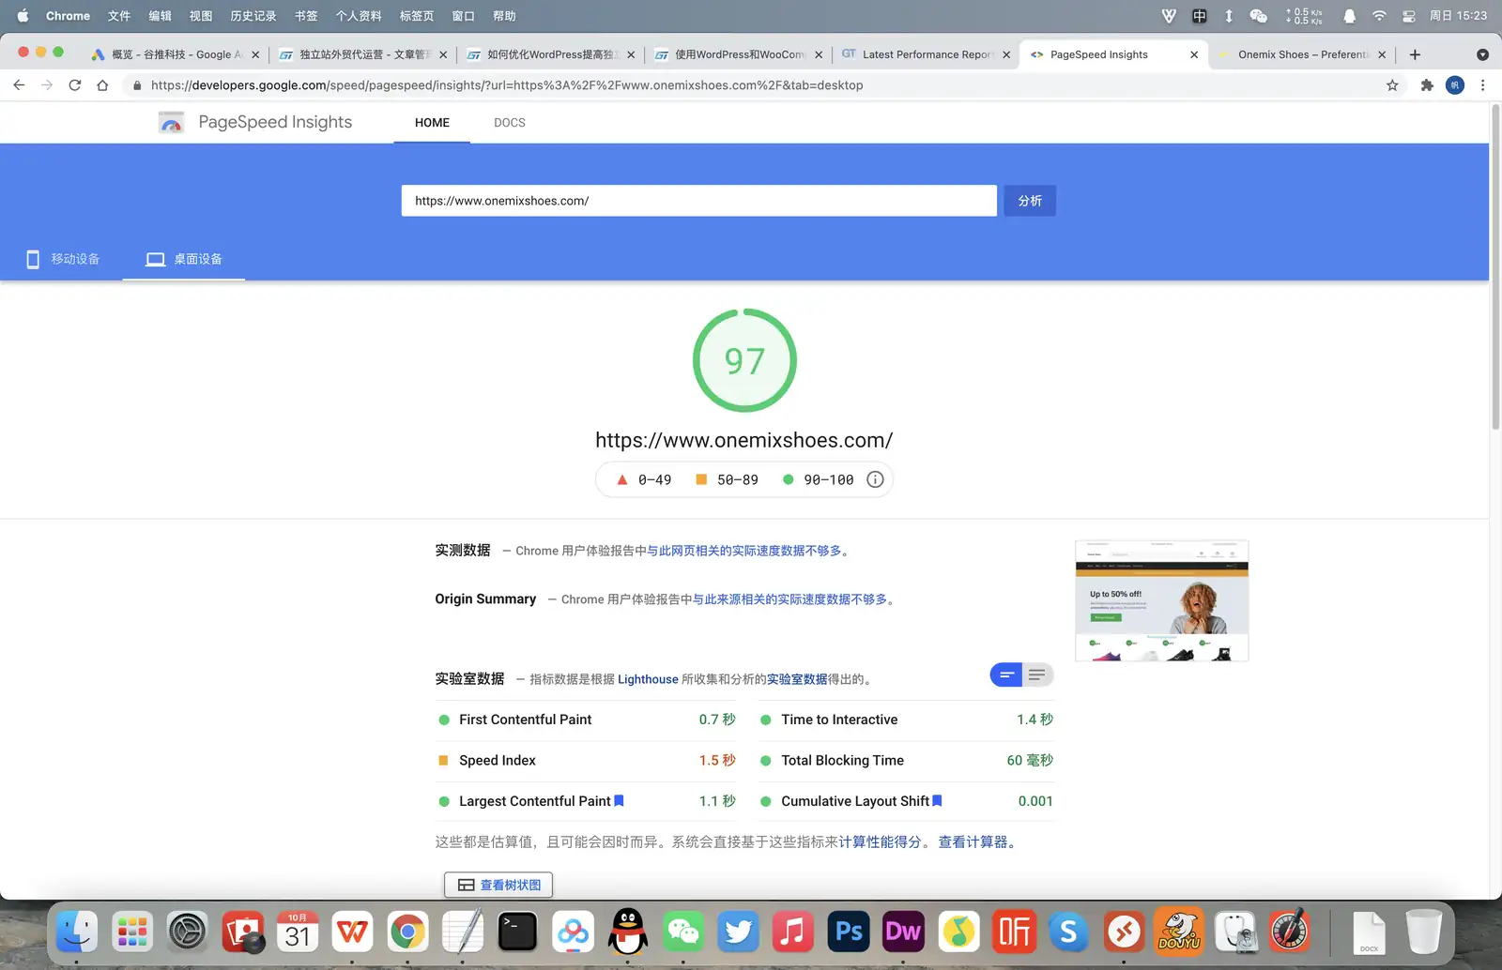This screenshot has width=1502, height=970.
Task: Click the Speed Index value 1.5 秒
Action: pyautogui.click(x=717, y=761)
